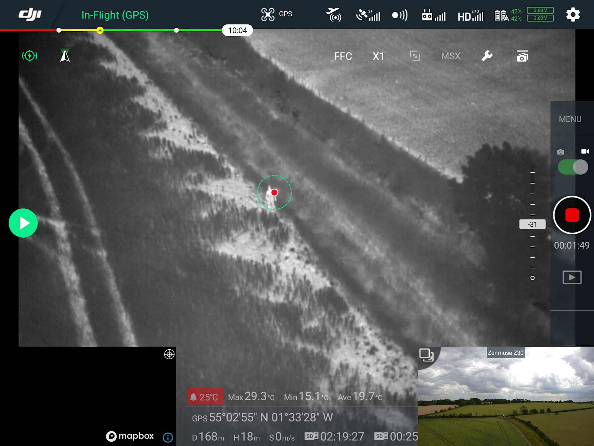
Task: Tap the picture-in-picture display mode icon
Action: [415, 56]
